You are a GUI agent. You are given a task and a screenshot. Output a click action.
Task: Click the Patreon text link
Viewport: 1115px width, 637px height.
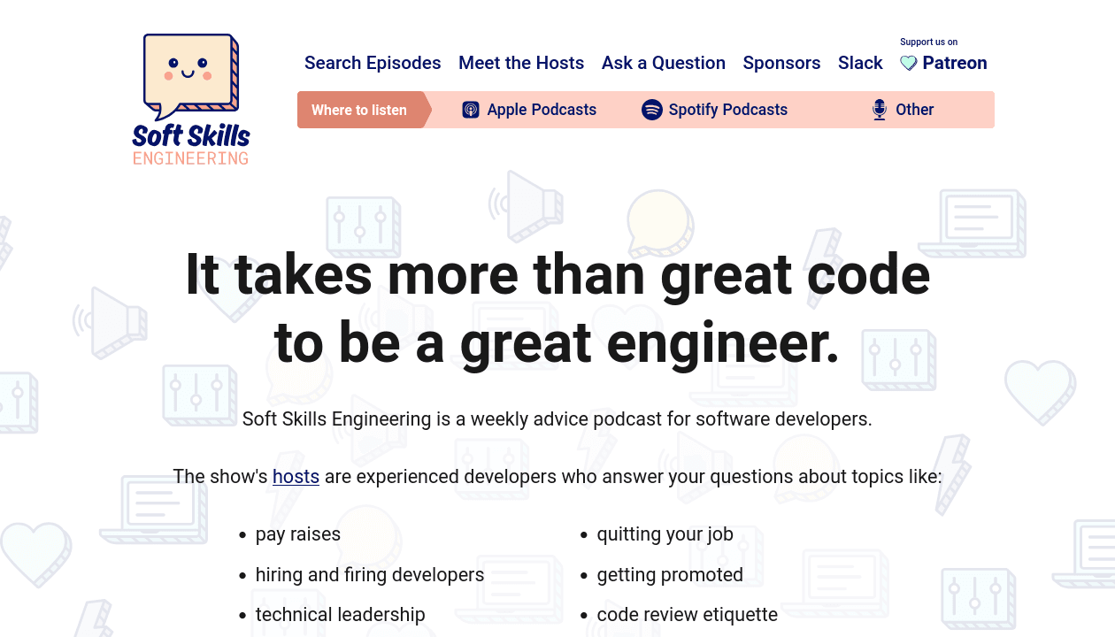tap(955, 63)
